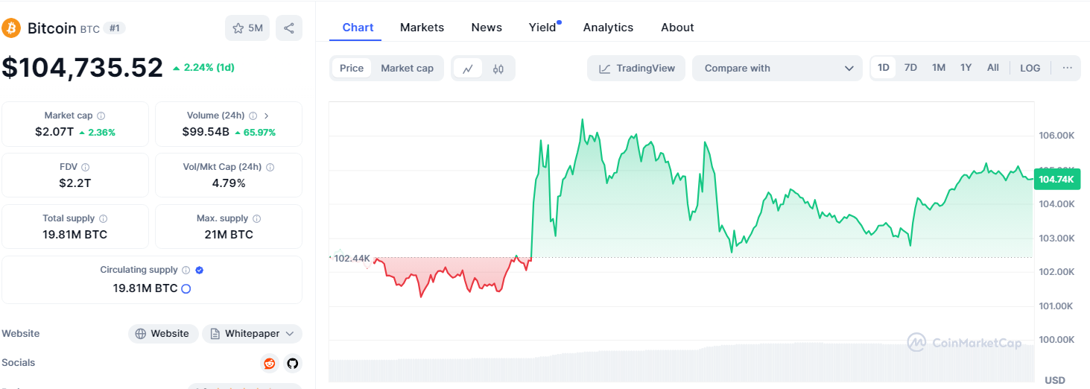Click the 4.79% Vol/Mkt Cap value
Screen dimensions: 1090x389
coord(229,183)
